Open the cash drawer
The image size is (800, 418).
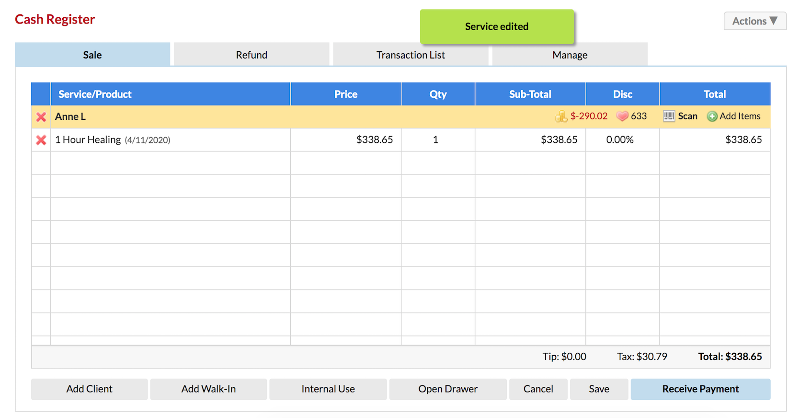coord(448,389)
